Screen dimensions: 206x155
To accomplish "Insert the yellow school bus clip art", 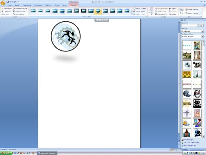I will coord(187,104).
